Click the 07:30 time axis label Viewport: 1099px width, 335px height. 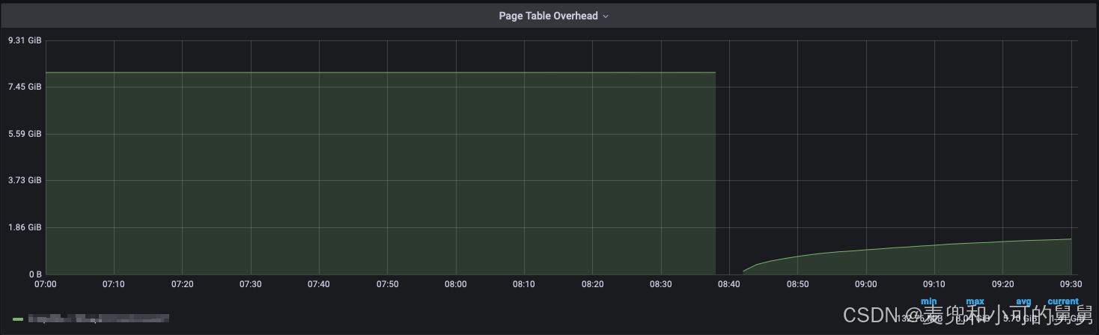tap(251, 284)
